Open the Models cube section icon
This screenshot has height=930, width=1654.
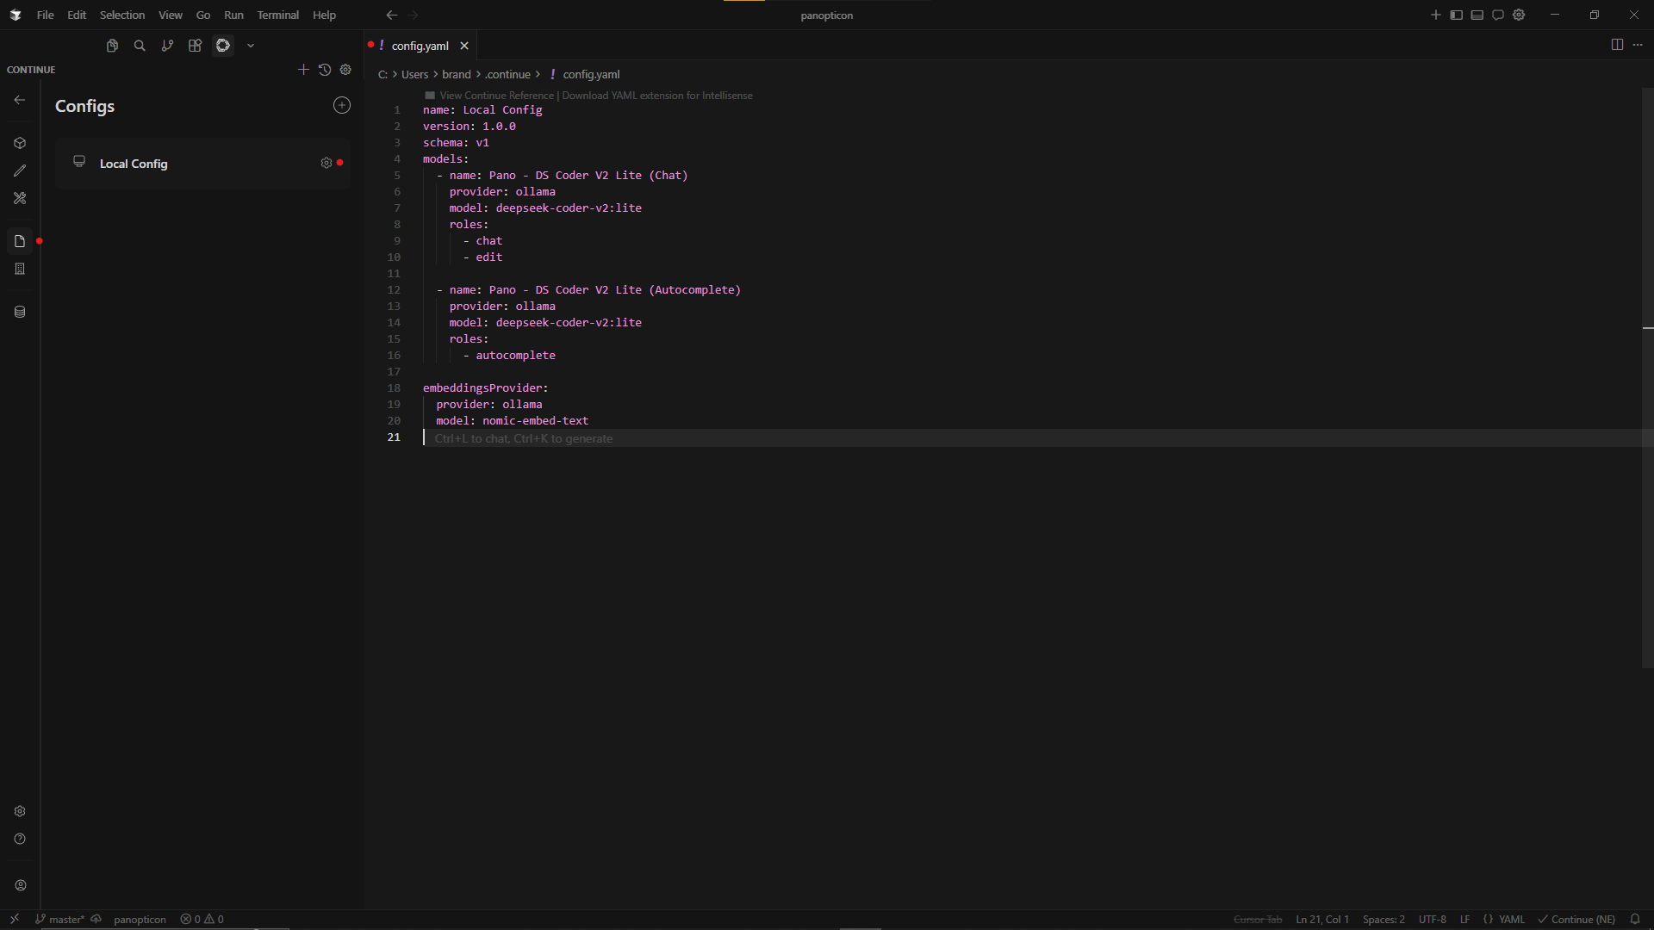(20, 143)
